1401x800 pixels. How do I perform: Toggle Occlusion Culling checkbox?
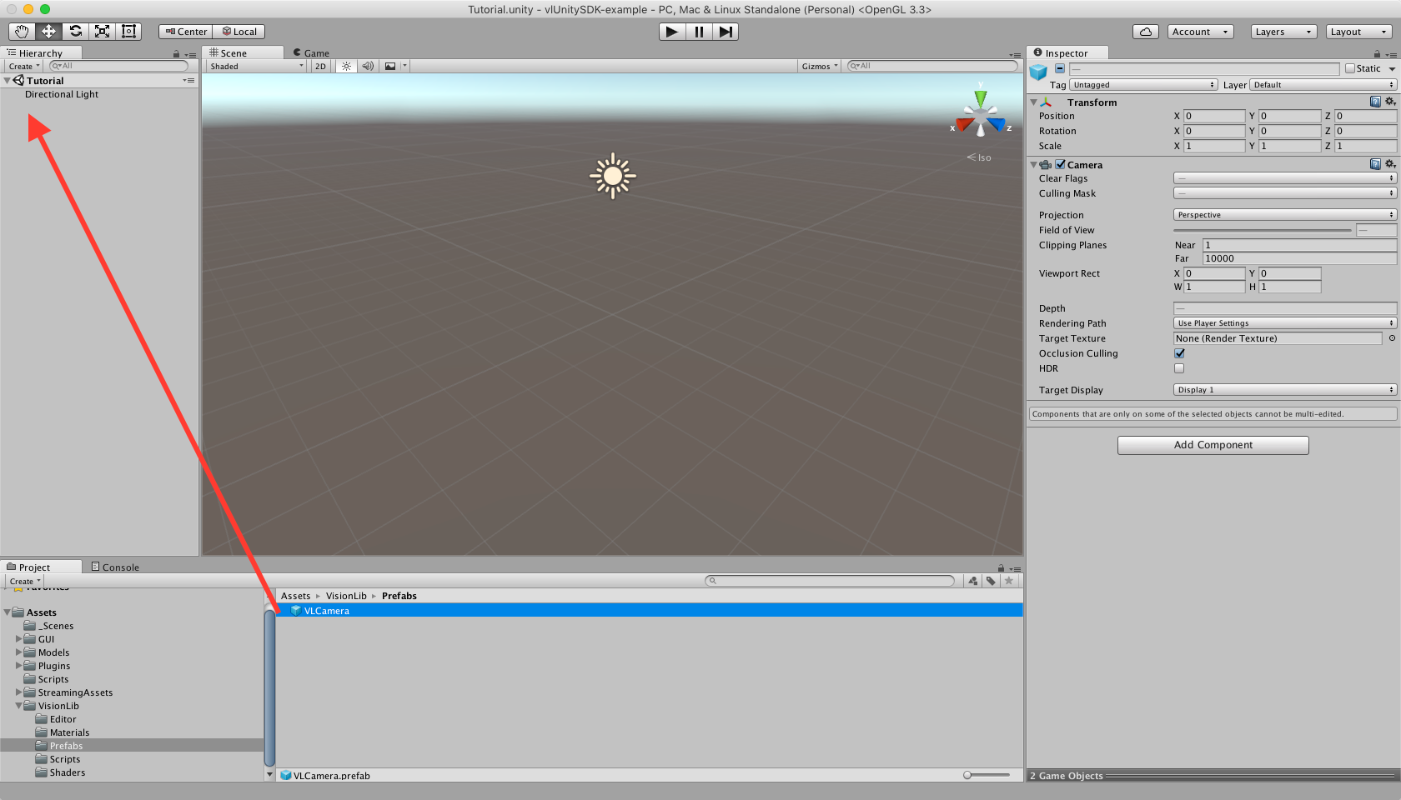click(x=1179, y=353)
